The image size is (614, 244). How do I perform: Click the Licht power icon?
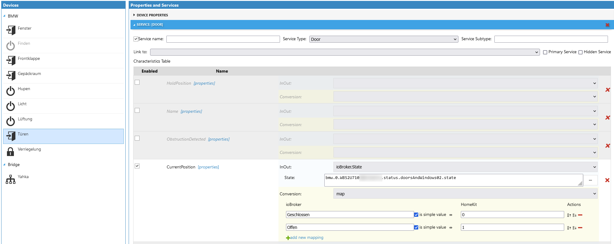11,106
